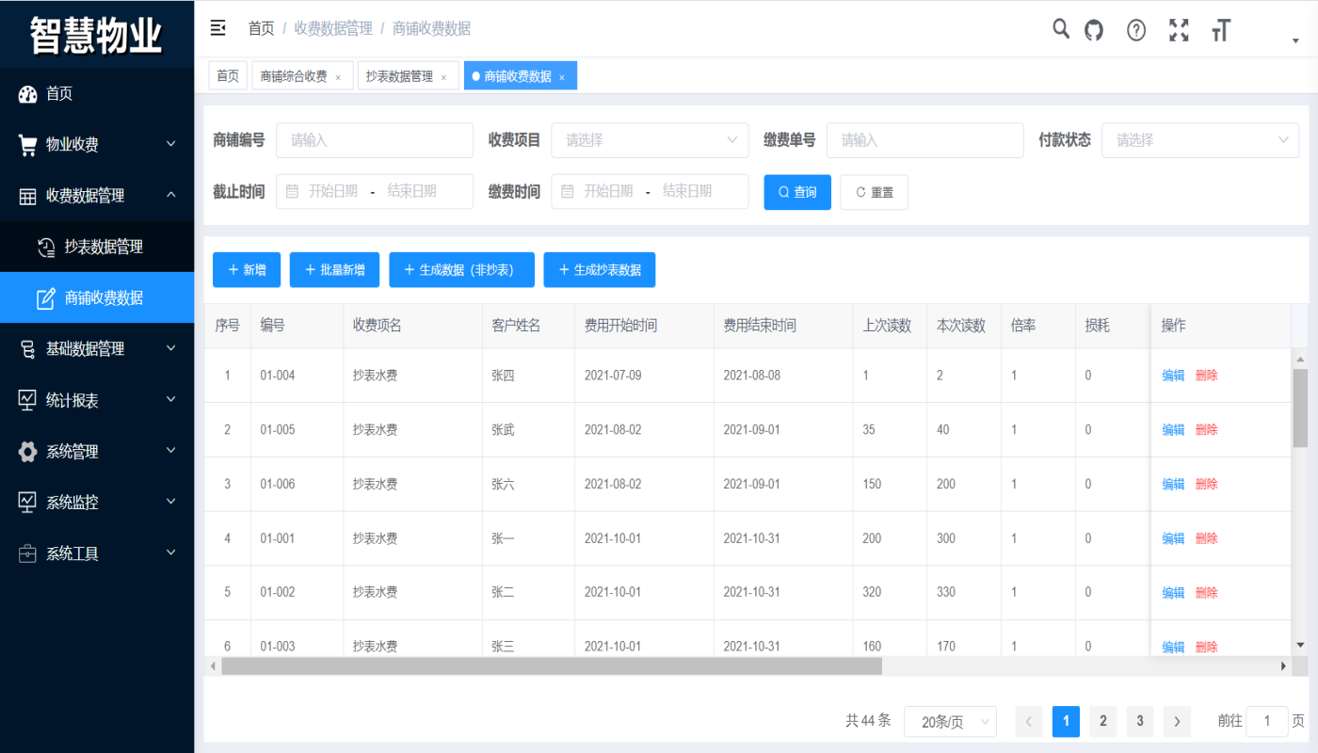Edit the row for 01-001
Screen dimensions: 1318x753
[1173, 538]
